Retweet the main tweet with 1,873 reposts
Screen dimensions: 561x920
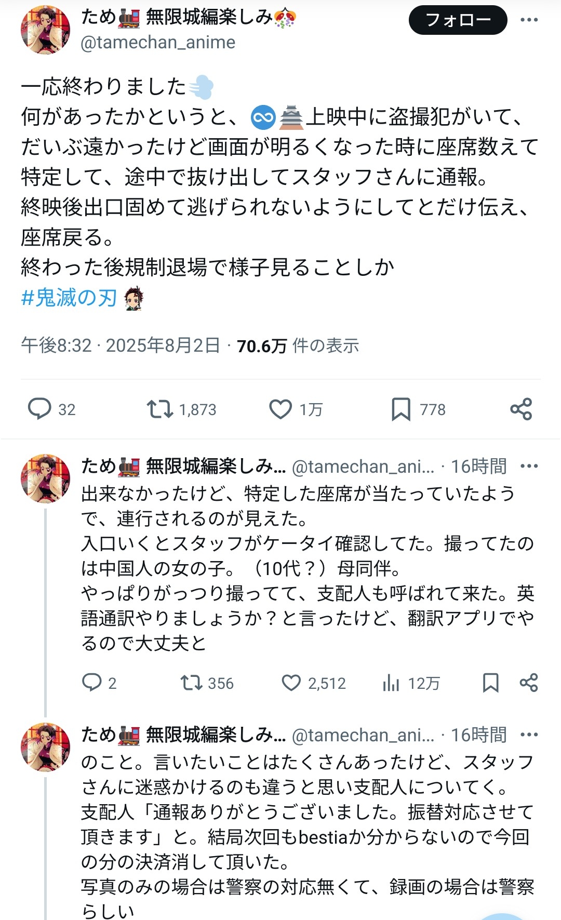(x=159, y=409)
